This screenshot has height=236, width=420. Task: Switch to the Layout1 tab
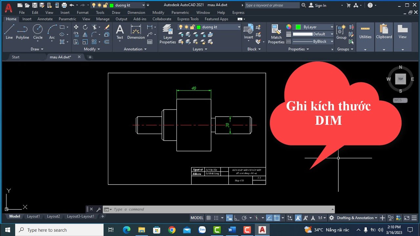(33, 216)
